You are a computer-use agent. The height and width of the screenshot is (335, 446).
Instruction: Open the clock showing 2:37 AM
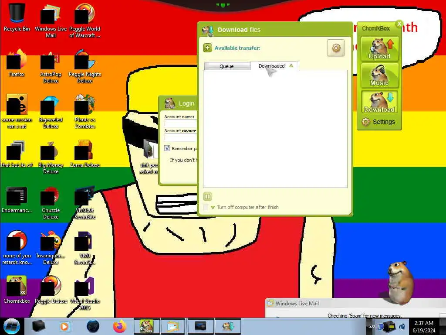[x=424, y=326]
